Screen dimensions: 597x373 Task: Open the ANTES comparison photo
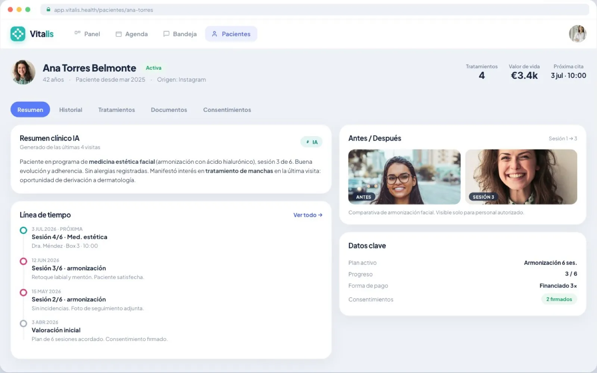point(404,177)
